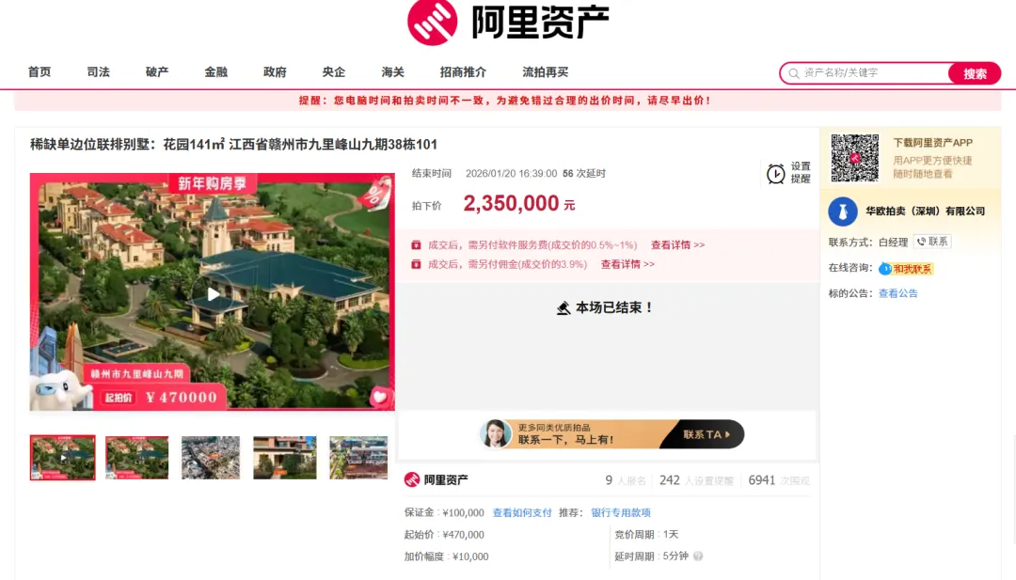Image resolution: width=1016 pixels, height=580 pixels.
Task: Click the 联系TA banner button
Action: point(705,434)
